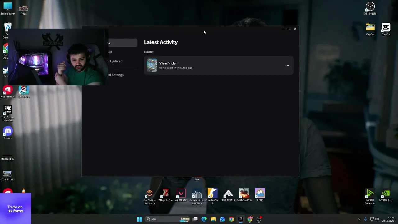Maximize the Epic Games Launcher window
Screen dimensions: 398x224
click(289, 29)
